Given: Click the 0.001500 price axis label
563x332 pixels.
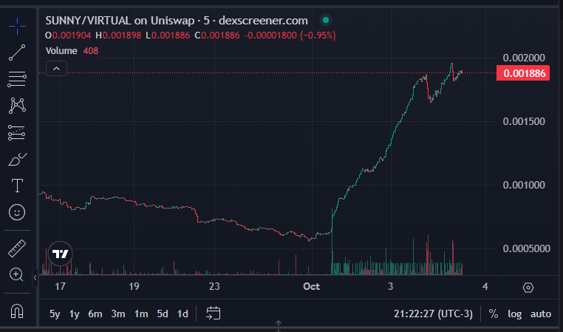Looking at the screenshot, I should point(524,121).
